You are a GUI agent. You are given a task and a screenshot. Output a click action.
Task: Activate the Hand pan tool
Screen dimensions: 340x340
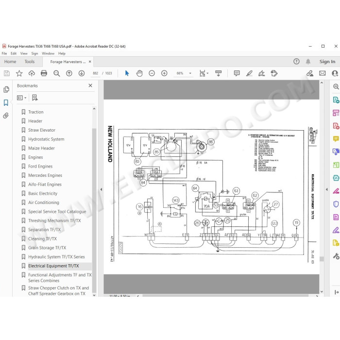point(139,73)
